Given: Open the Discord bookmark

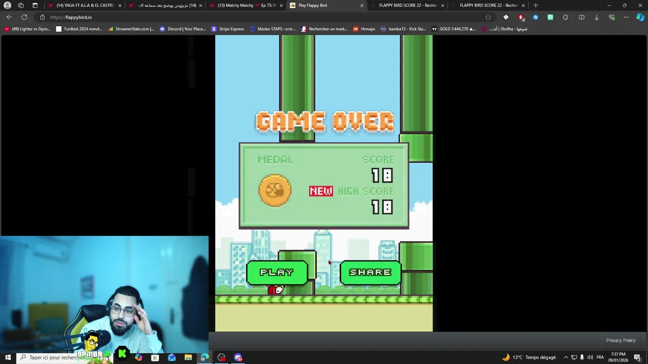Looking at the screenshot, I should 183,29.
